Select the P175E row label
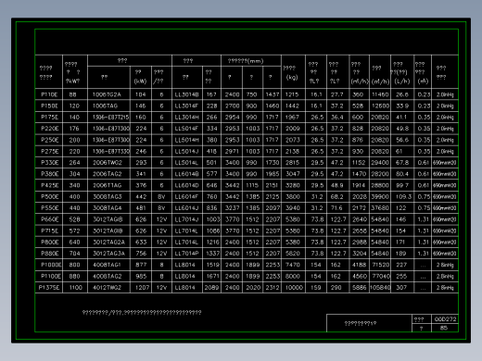Screen dimensions: 482x361 49,118
